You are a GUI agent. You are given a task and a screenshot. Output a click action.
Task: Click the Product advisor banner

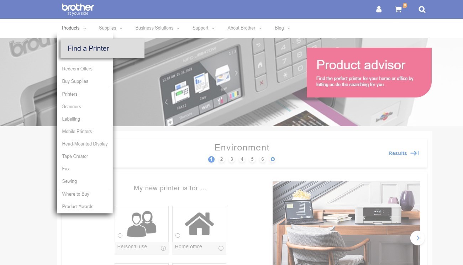(369, 73)
